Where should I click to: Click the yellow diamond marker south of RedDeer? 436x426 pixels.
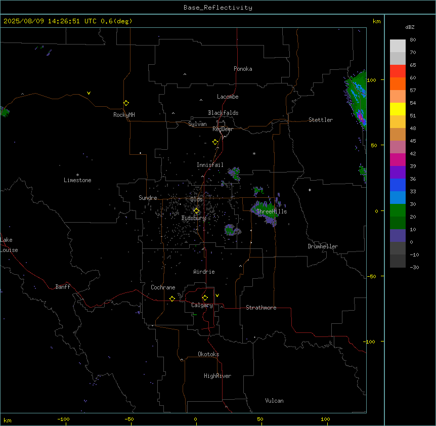pos(215,142)
